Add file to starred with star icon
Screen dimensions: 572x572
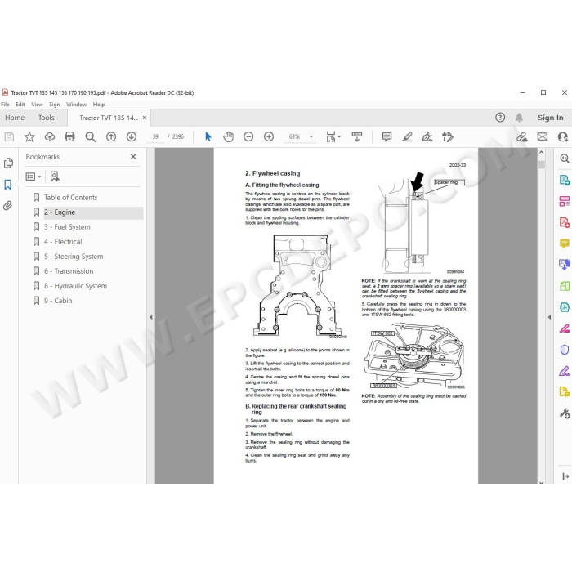click(x=29, y=136)
